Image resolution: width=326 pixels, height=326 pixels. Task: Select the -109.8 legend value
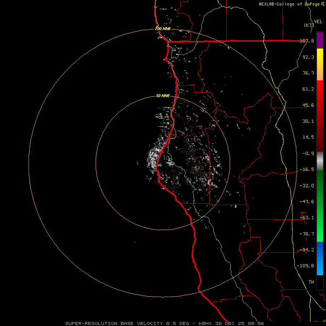point(305,266)
